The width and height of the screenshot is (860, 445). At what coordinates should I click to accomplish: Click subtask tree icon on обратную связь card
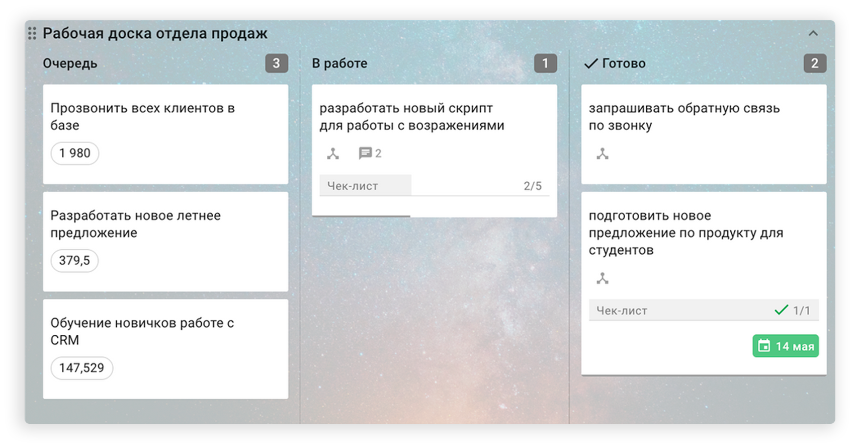tap(603, 154)
